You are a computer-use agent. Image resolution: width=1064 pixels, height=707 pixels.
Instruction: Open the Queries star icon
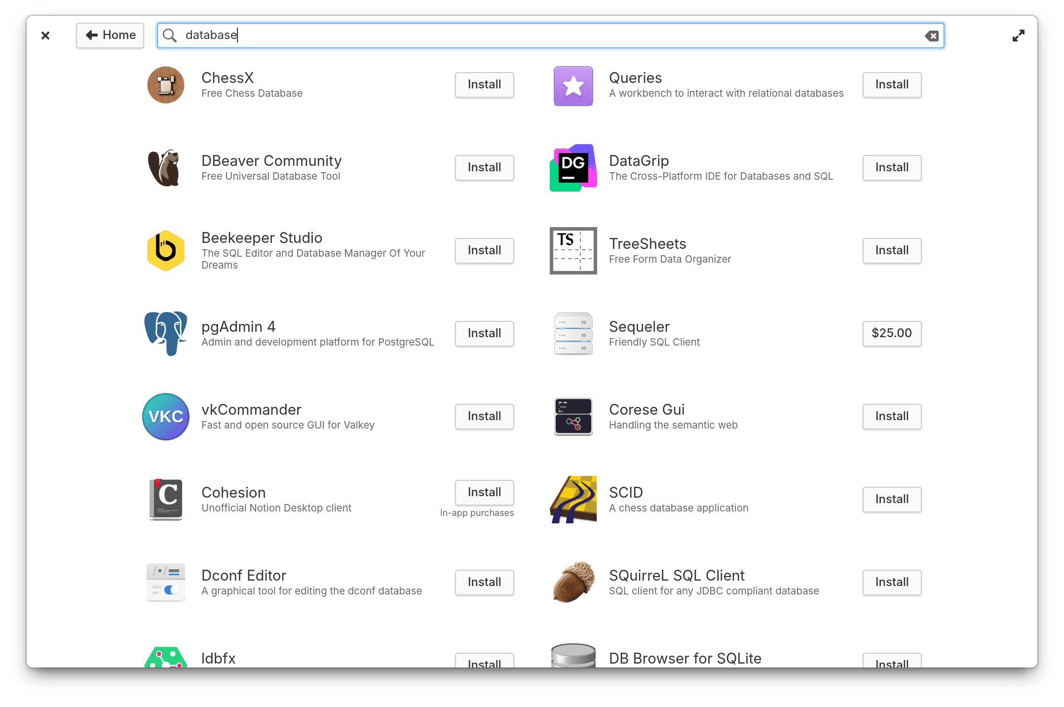573,86
